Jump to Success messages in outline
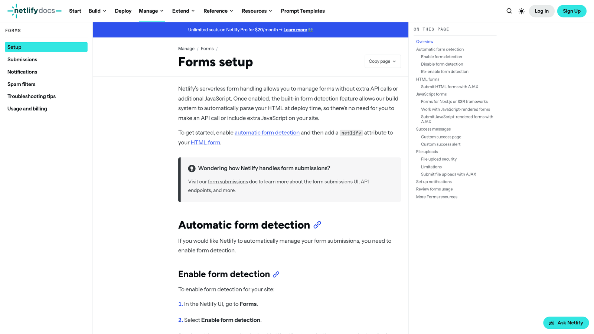The height and width of the screenshot is (334, 594). [433, 129]
